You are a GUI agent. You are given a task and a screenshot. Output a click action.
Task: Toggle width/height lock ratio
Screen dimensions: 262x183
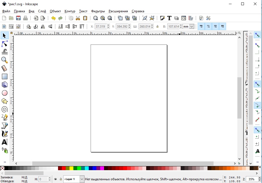click(157, 26)
